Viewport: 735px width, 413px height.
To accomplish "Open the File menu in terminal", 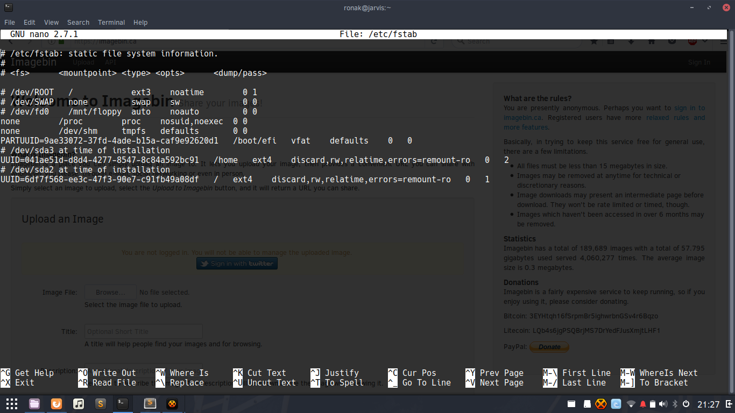I will pos(10,23).
